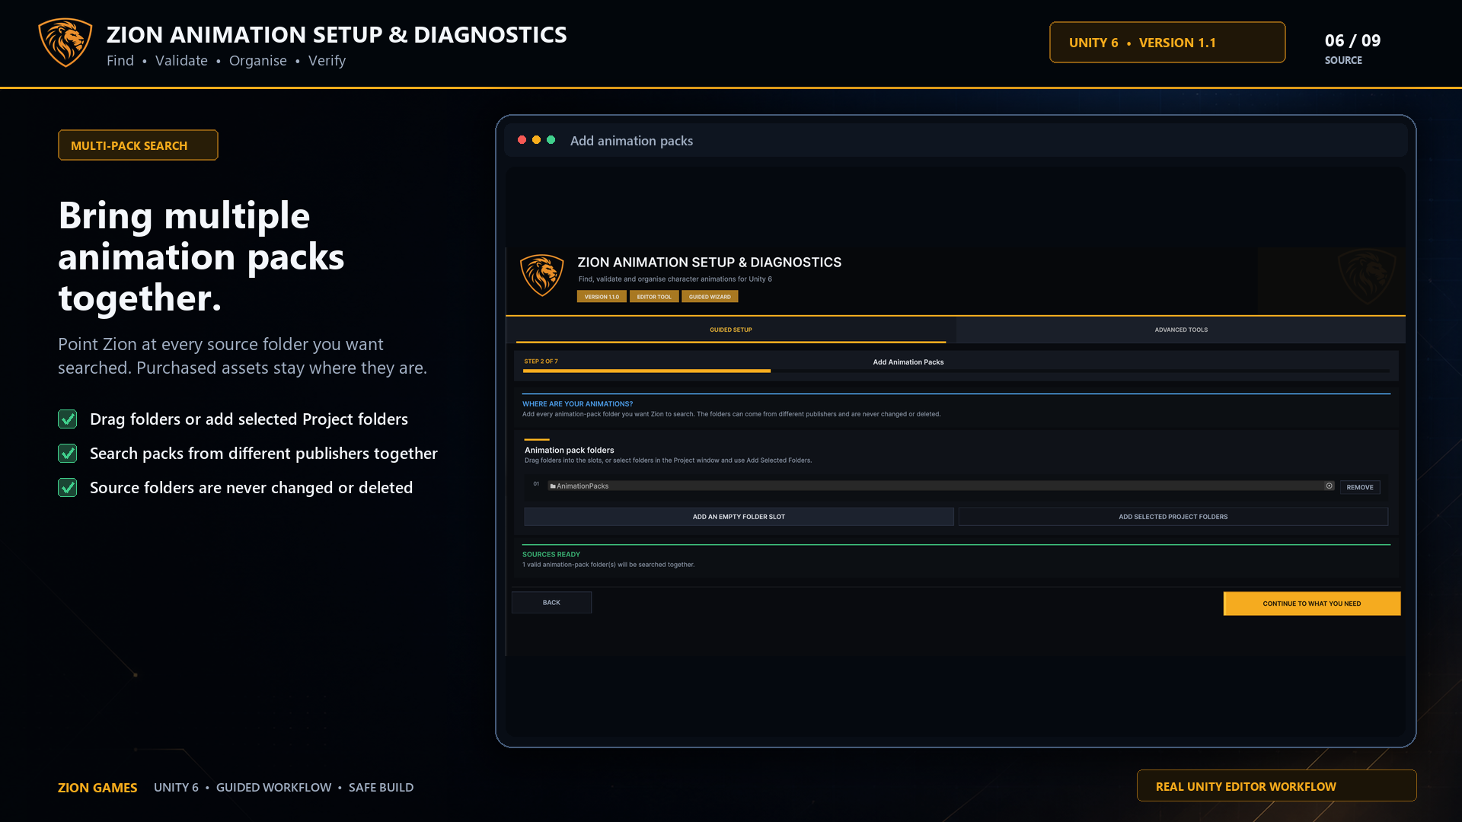Click the Unity 6 Version 1.1 badge
The width and height of the screenshot is (1462, 822).
point(1167,43)
